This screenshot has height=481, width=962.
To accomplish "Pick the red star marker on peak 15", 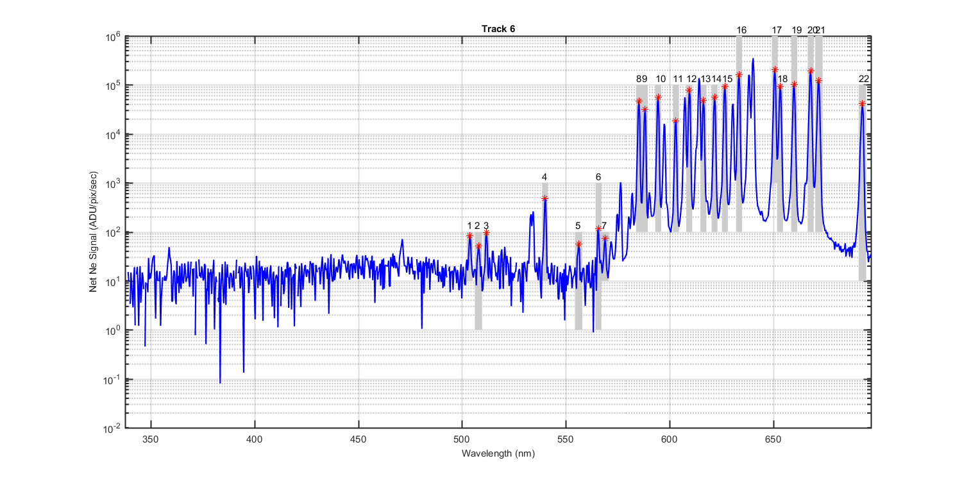I will click(725, 87).
